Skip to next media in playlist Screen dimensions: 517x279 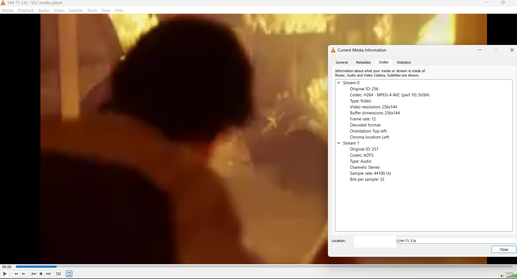tap(48, 274)
